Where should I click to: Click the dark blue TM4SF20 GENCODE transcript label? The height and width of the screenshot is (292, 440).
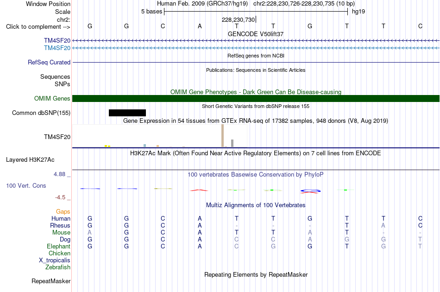coord(57,41)
